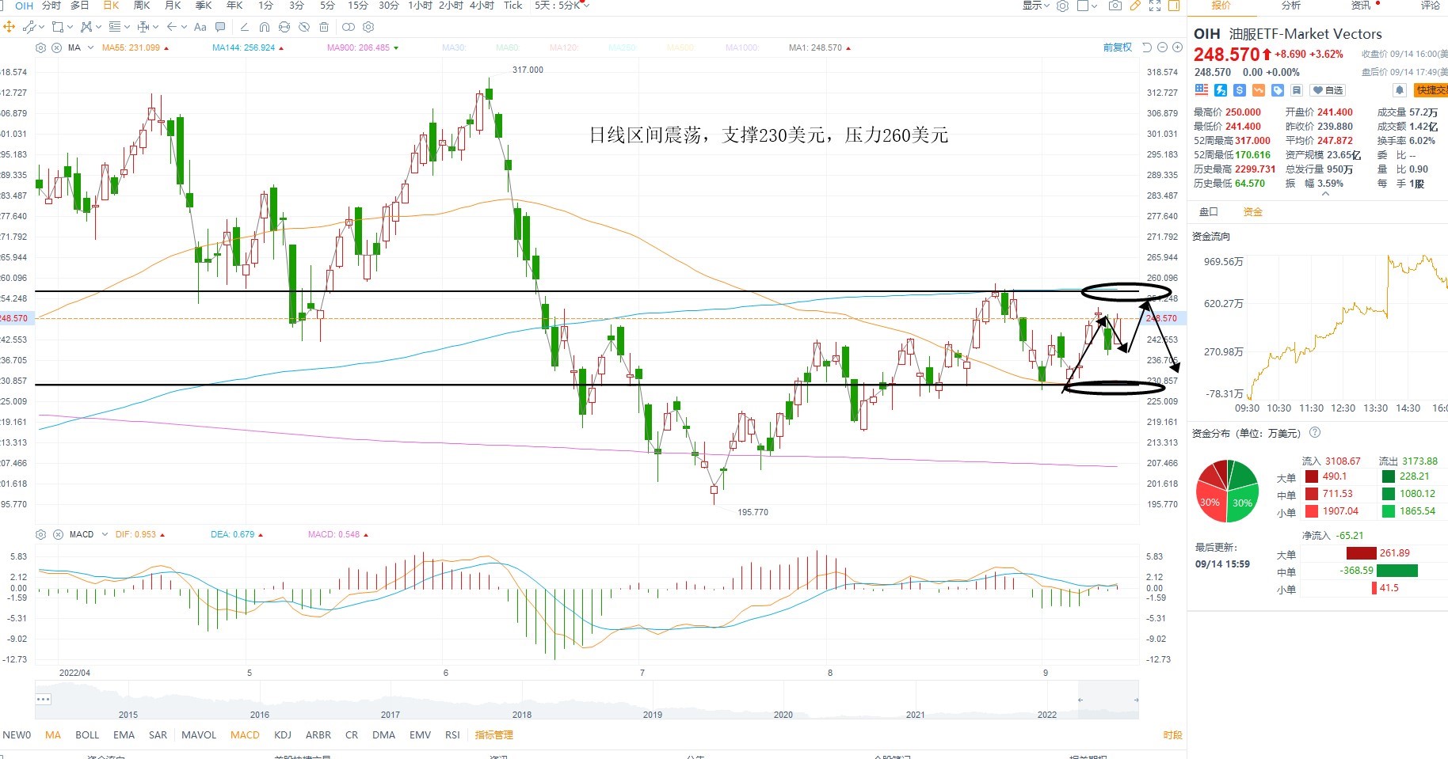1448x759 pixels.
Task: Select the text annotation Aa tool
Action: [x=200, y=27]
